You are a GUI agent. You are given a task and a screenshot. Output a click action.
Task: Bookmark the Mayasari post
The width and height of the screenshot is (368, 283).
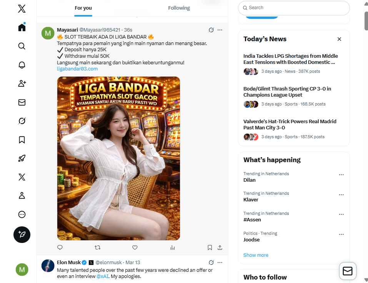coord(210,248)
